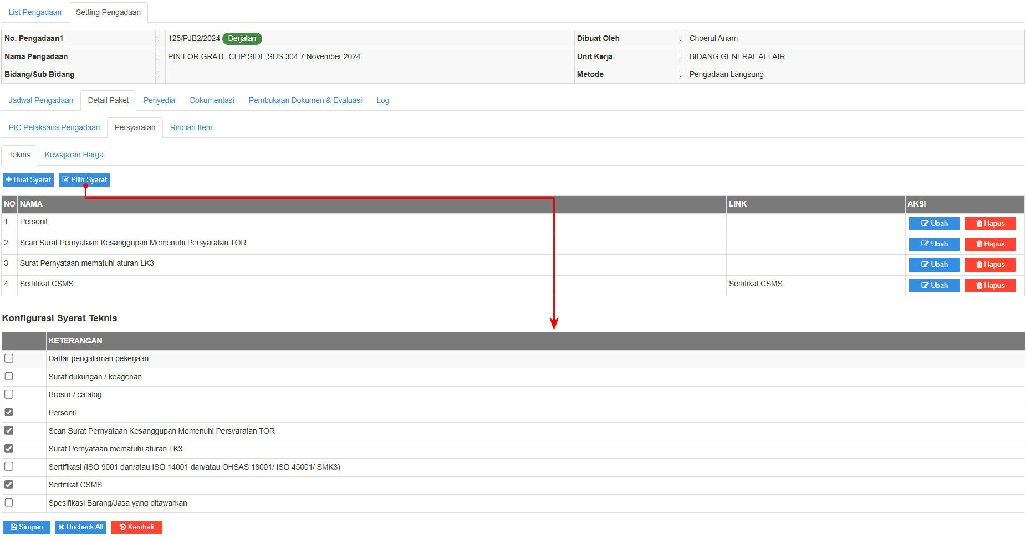This screenshot has width=1026, height=540.
Task: Delete Sertifikat CSMS row with Hapus
Action: pos(990,286)
